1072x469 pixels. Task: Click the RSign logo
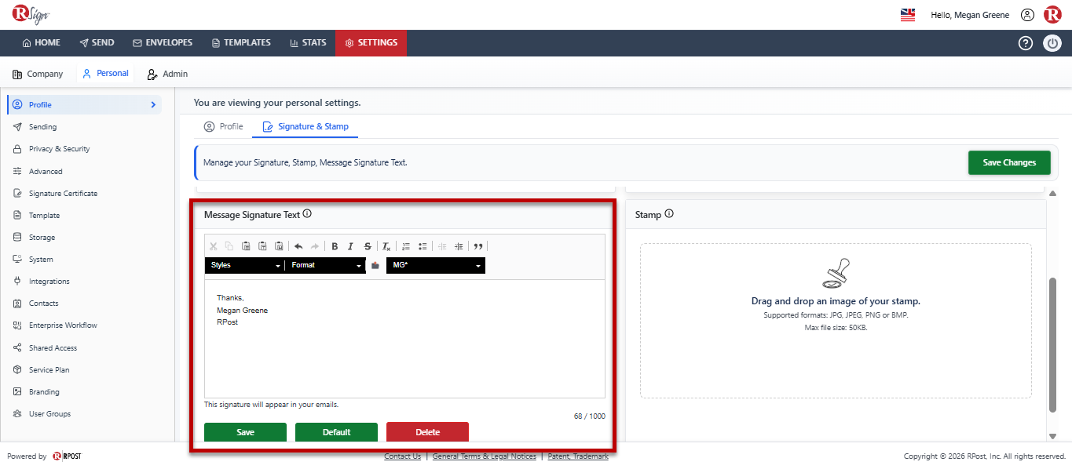31,14
